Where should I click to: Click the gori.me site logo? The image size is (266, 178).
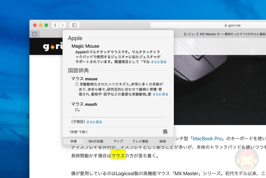tap(53, 46)
